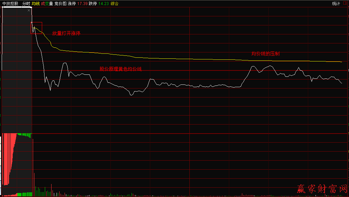Click the green auction volume bars at bottom
The width and height of the screenshot is (349, 197).
24,194
